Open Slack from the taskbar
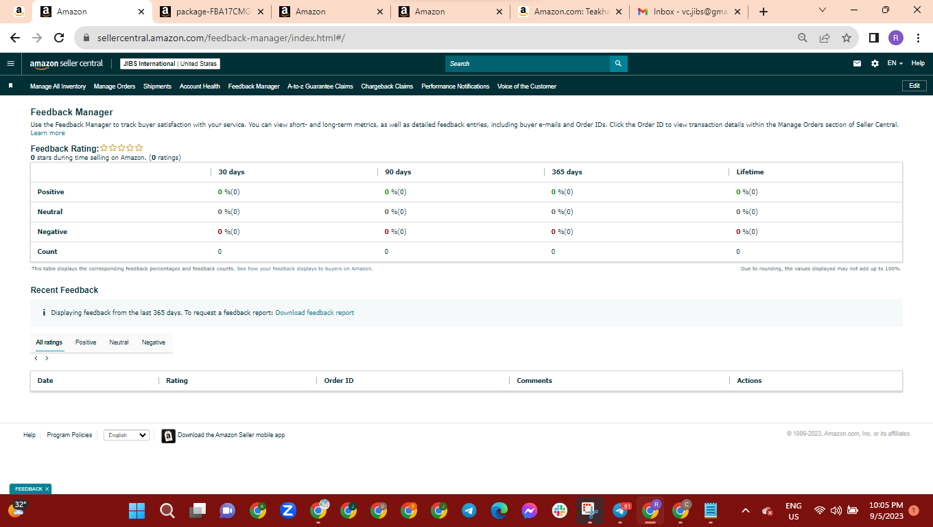This screenshot has width=933, height=527. (x=560, y=511)
